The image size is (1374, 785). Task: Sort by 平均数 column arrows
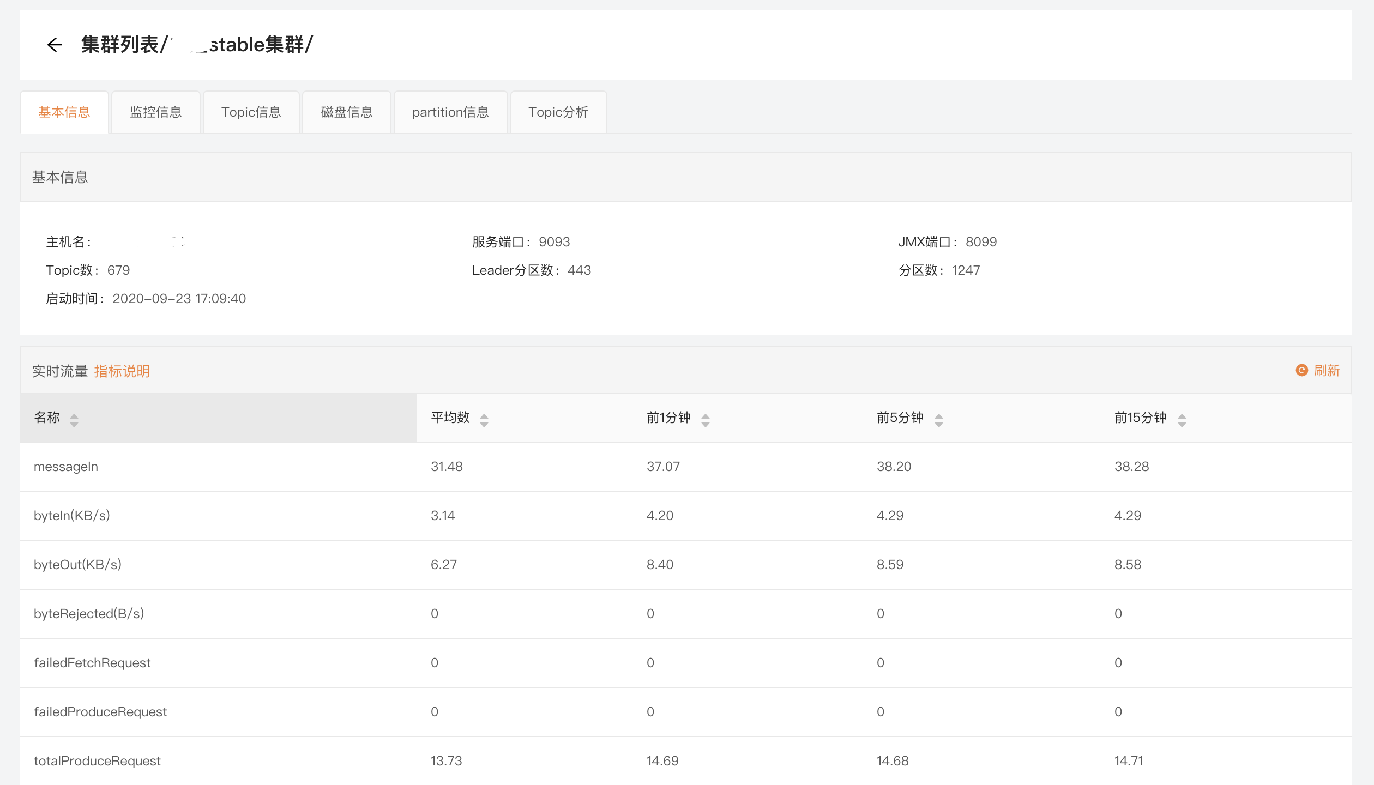(x=484, y=419)
